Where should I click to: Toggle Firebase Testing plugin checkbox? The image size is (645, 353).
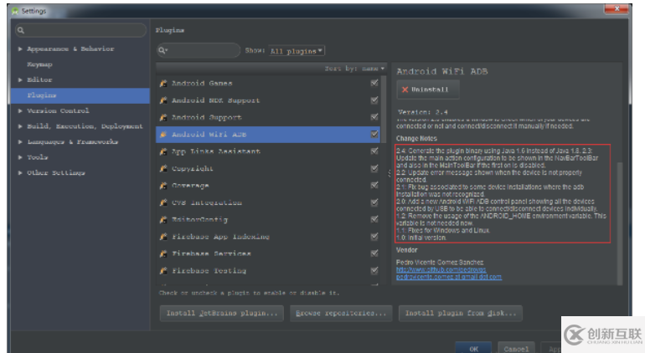(x=374, y=270)
